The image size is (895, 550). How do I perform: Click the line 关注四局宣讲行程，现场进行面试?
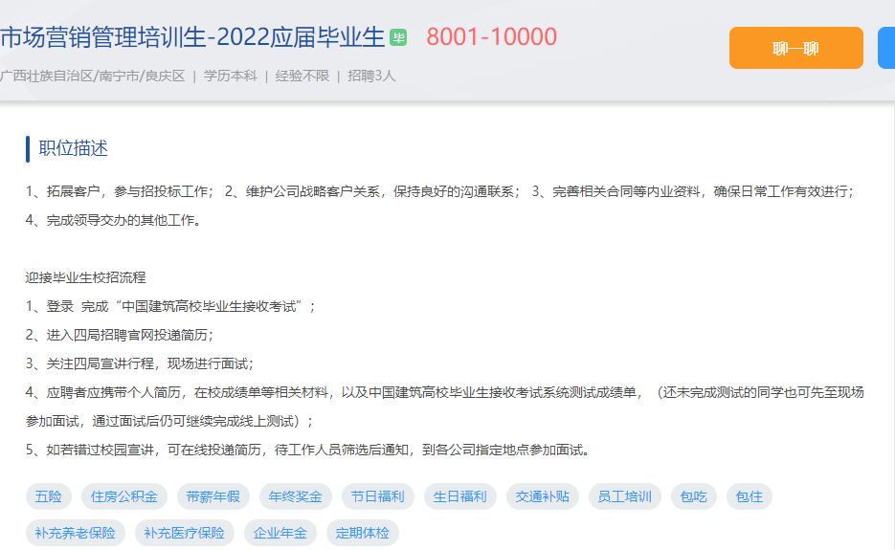click(139, 363)
